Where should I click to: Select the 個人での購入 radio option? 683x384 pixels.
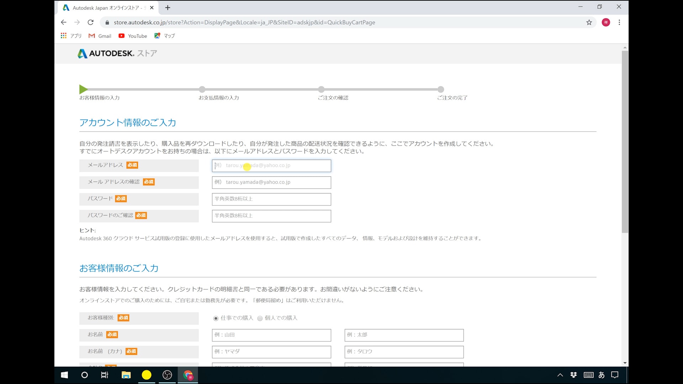point(260,318)
